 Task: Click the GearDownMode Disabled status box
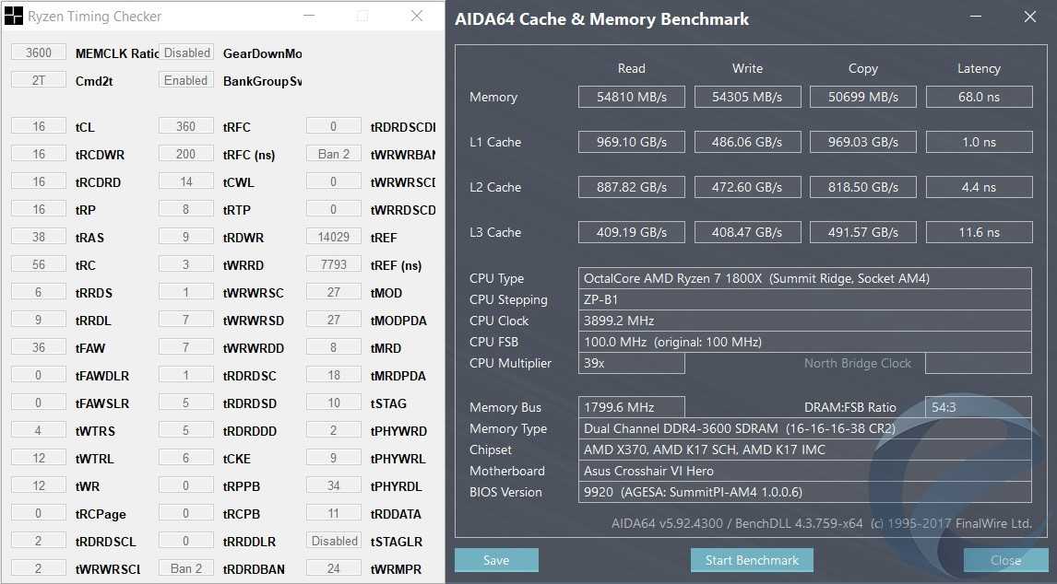(x=186, y=53)
